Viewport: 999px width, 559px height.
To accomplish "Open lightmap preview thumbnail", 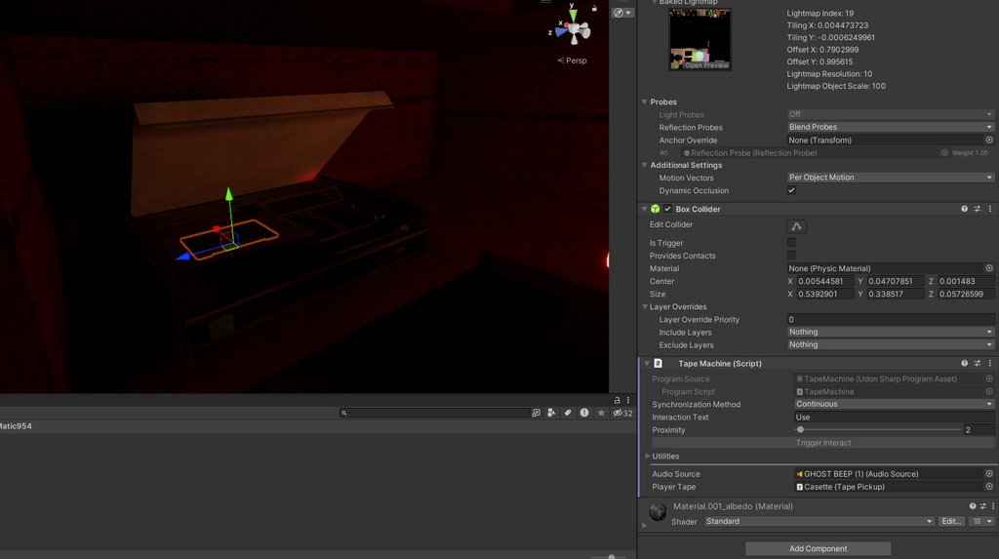I will (699, 39).
